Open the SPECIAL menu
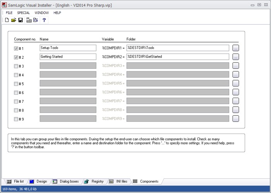This screenshot has width=271, height=193. click(23, 13)
